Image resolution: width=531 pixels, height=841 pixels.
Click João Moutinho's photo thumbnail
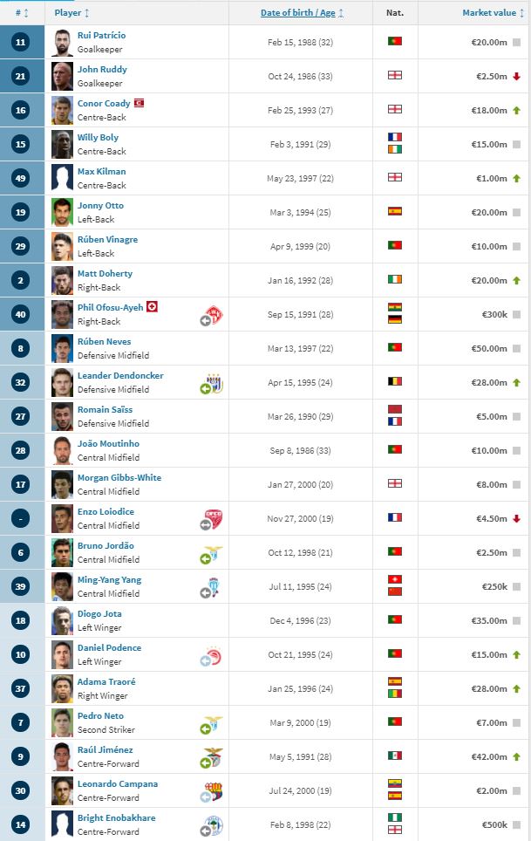(62, 450)
